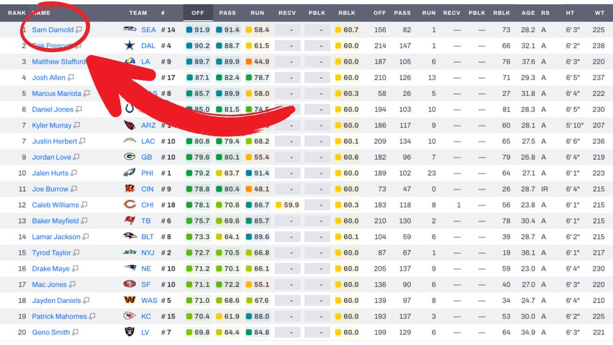Sort by the highlighted OFF grade header
Image resolution: width=613 pixels, height=345 pixels.
pyautogui.click(x=198, y=13)
